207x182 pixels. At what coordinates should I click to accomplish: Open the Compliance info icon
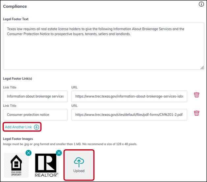pos(201,4)
